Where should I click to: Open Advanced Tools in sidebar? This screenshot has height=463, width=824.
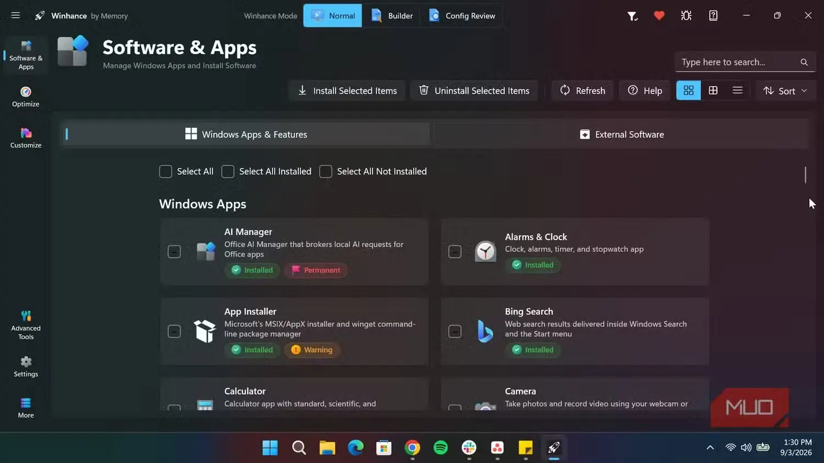(26, 325)
